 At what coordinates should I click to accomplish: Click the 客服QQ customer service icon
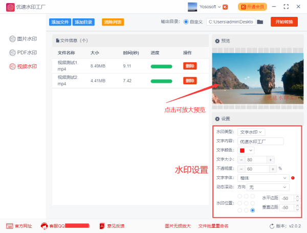[x=44, y=226]
